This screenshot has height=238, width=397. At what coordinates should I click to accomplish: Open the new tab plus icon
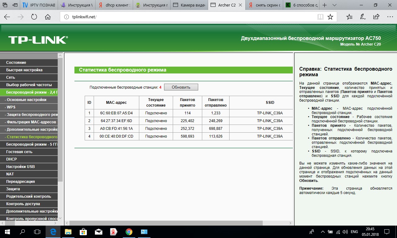coord(324,5)
